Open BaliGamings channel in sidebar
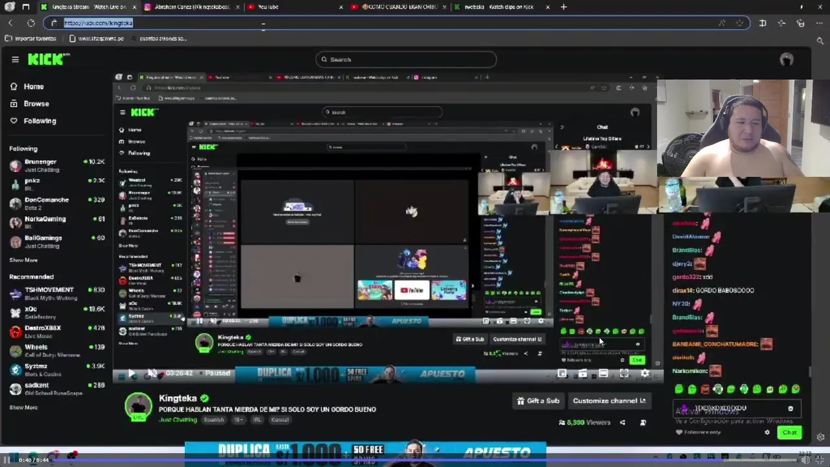 [57, 241]
